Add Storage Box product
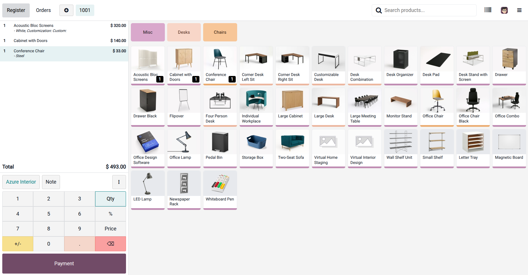528x275 pixels. pyautogui.click(x=256, y=148)
